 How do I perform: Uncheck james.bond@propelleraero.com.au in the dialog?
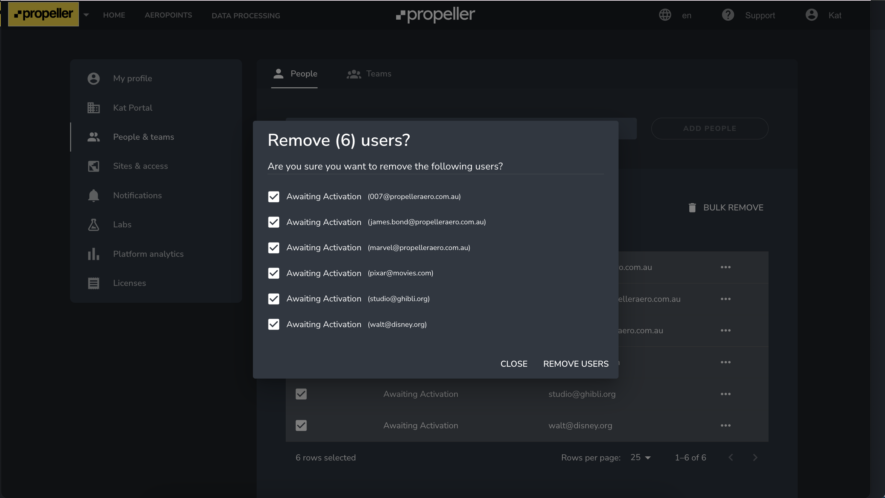point(274,222)
